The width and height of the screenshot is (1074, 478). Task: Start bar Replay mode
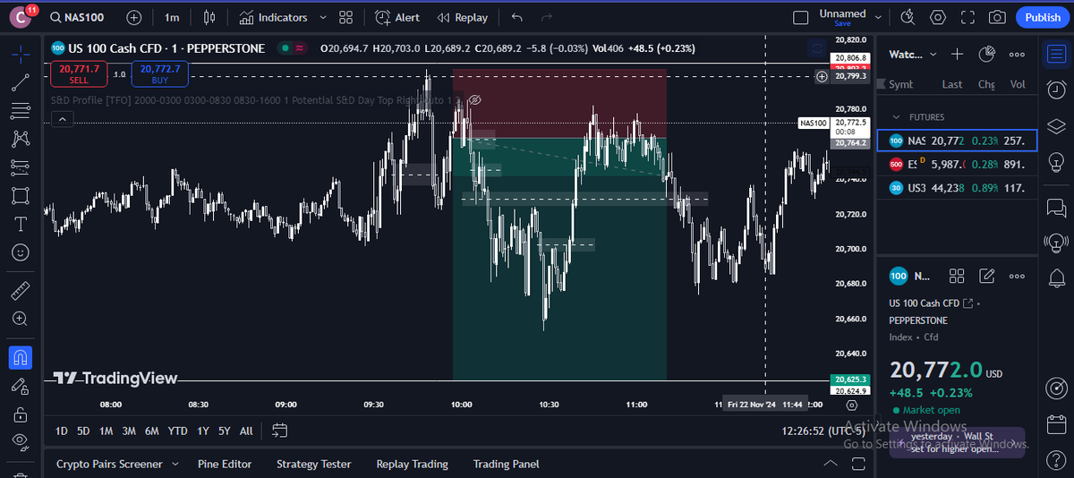tap(463, 18)
